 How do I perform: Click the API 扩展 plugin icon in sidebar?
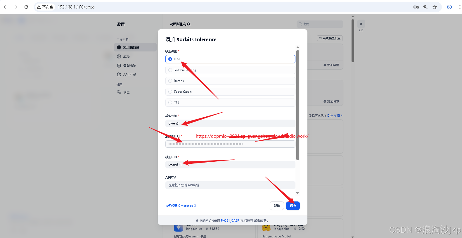click(119, 75)
